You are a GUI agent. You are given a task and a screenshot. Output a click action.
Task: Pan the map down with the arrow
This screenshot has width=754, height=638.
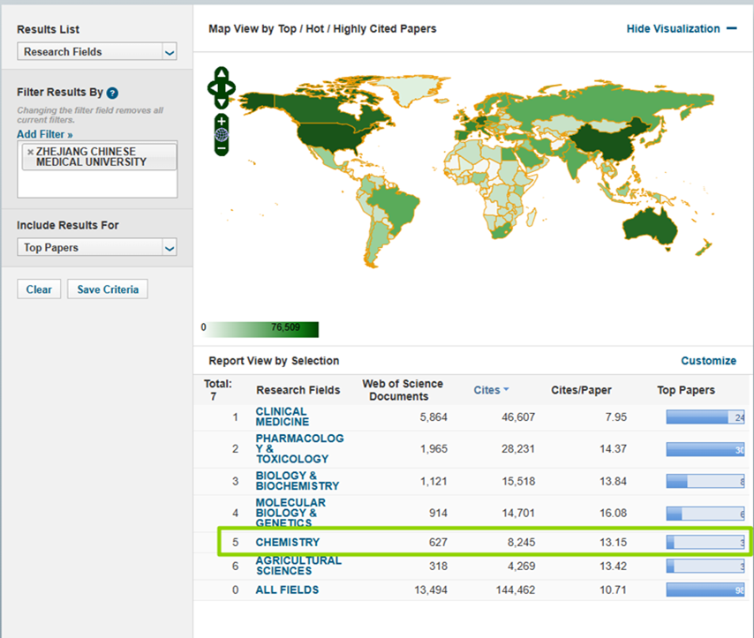tap(221, 101)
